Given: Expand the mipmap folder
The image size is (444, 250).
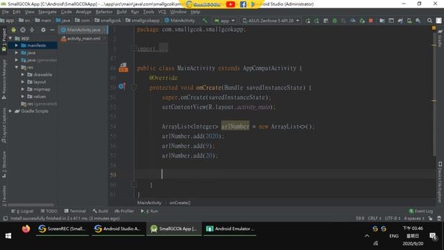Looking at the screenshot, I should [23, 90].
